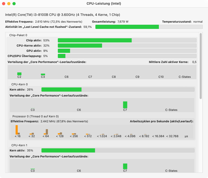Click the Temperaturzustand label

177,22
